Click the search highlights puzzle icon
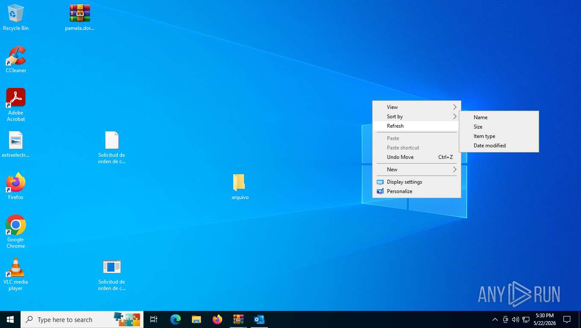 click(x=127, y=319)
